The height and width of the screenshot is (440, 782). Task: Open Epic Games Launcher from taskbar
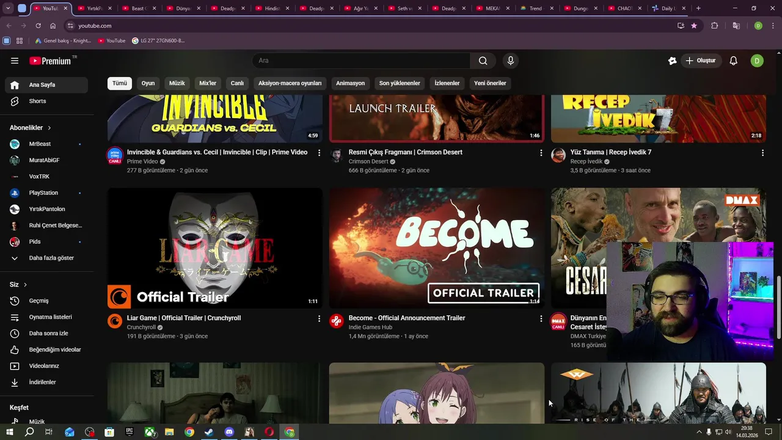(130, 432)
